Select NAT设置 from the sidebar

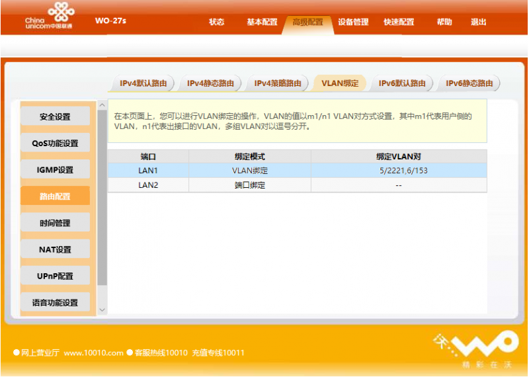(55, 249)
